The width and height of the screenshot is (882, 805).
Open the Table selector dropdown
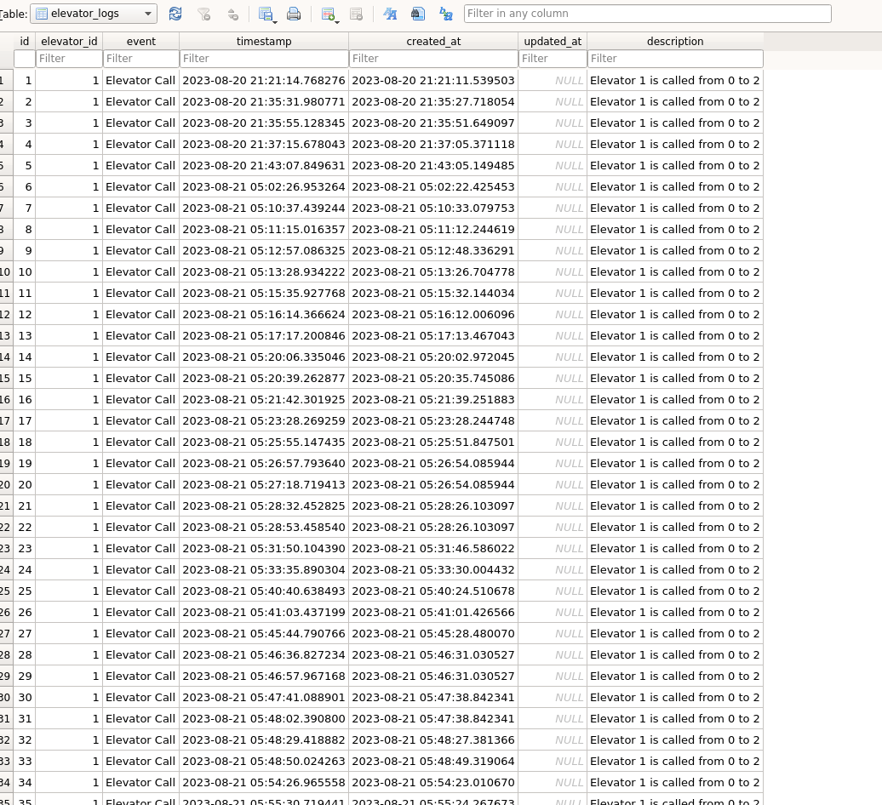[147, 14]
